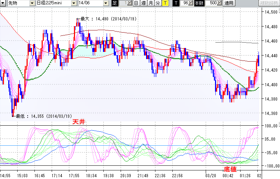Click the 本数 bar count label
The height and width of the screenshot is (179, 280).
[x=198, y=3]
